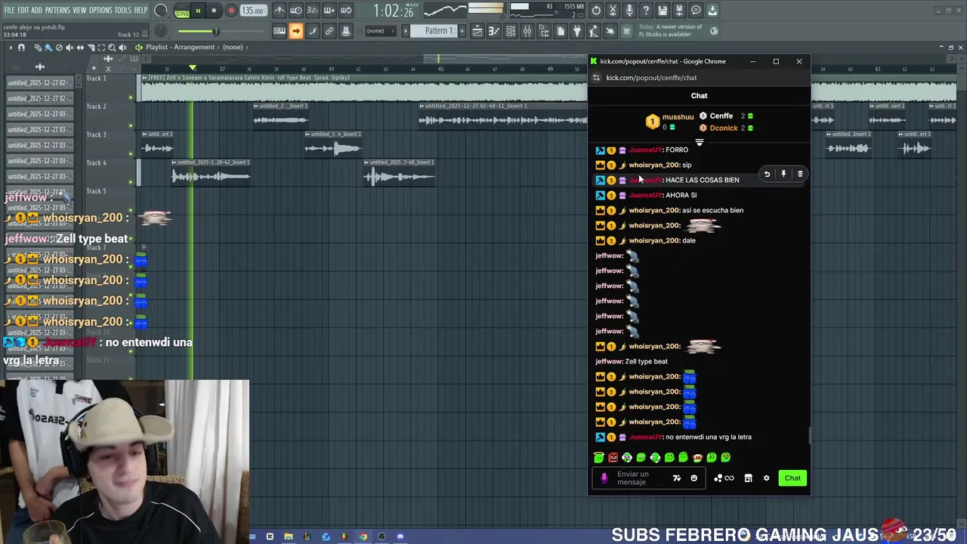Open the ADD menu
This screenshot has width=967, height=544.
[36, 11]
